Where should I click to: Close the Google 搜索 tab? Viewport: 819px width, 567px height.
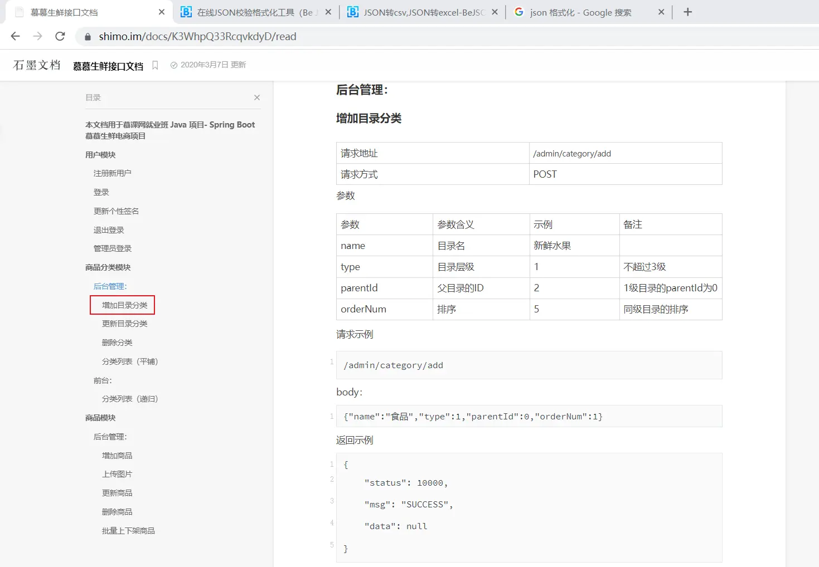(x=661, y=12)
